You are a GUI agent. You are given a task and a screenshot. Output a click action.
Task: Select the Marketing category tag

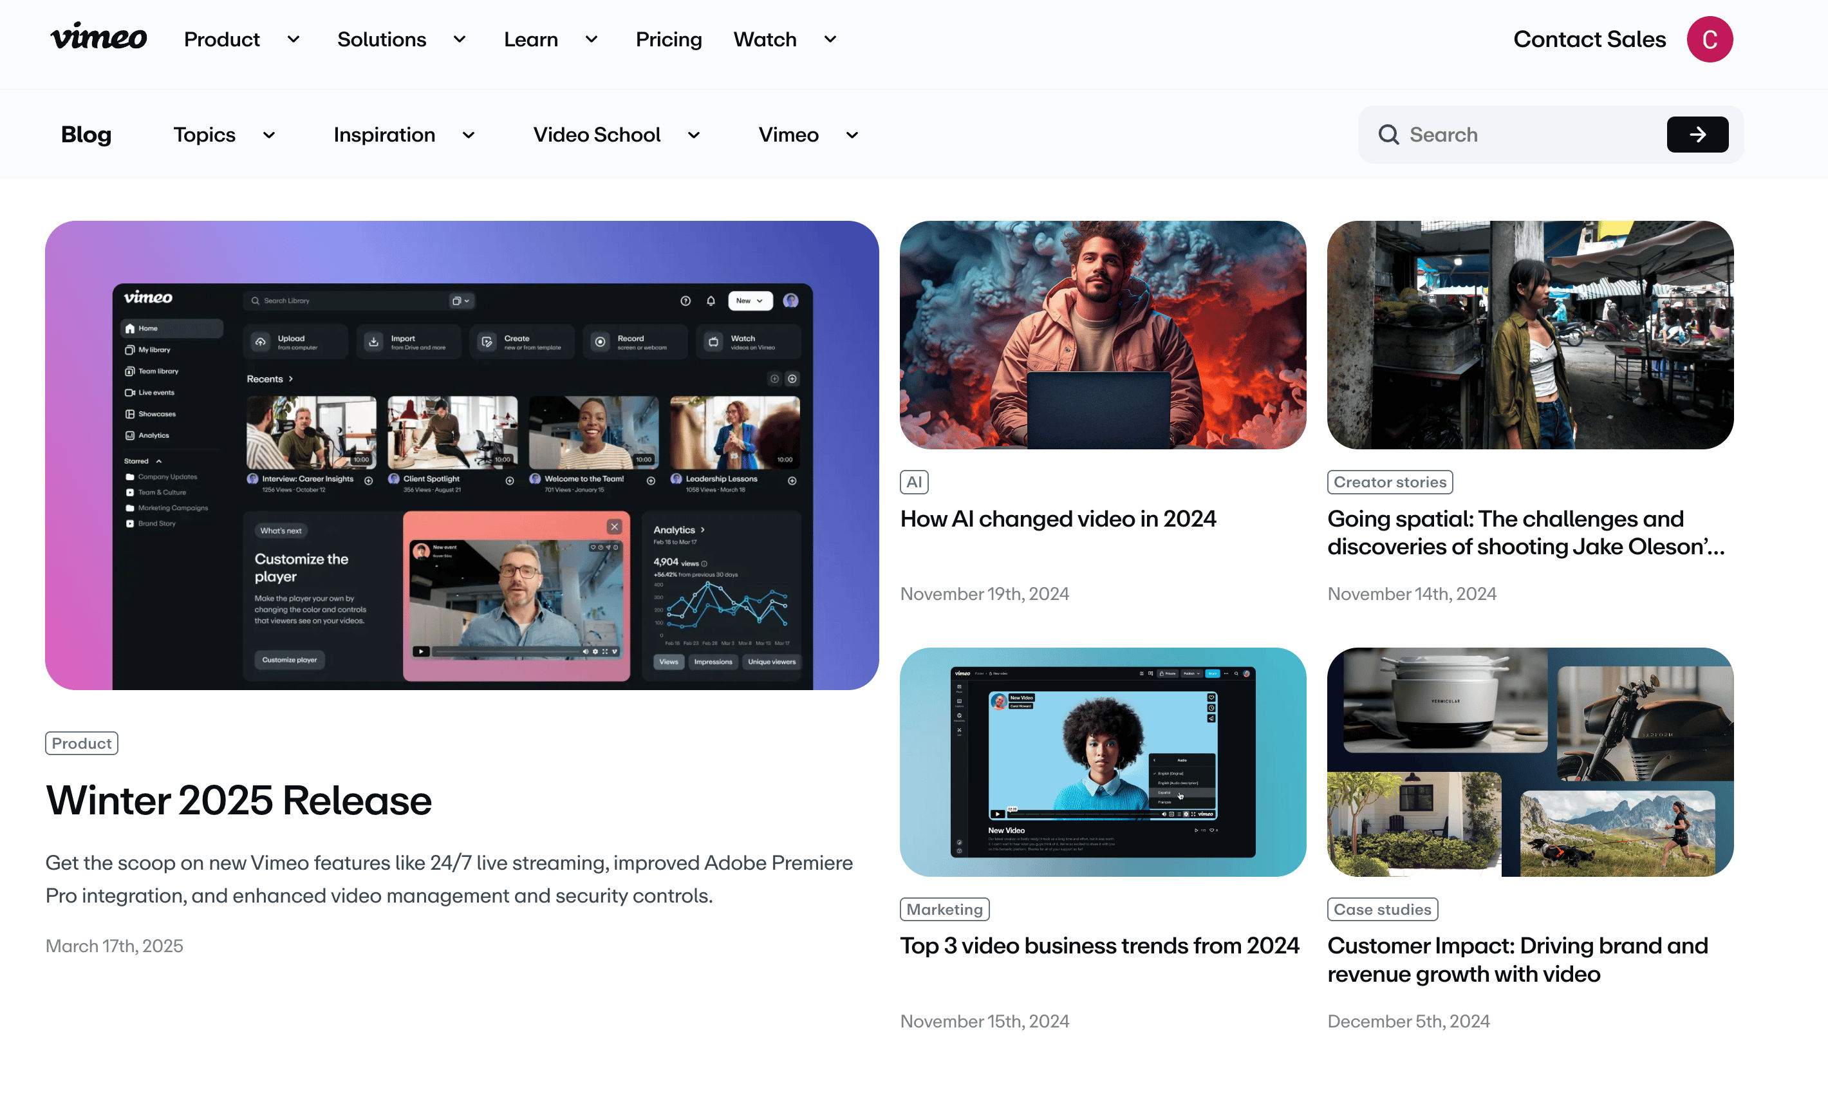(944, 910)
